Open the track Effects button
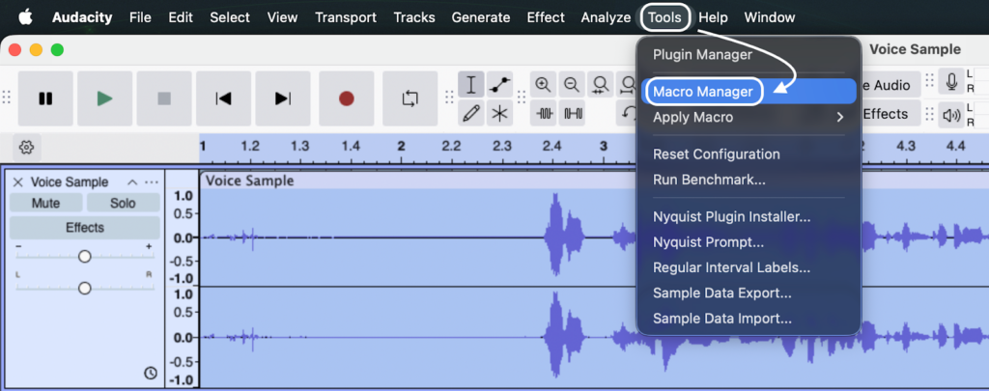The image size is (989, 391). (x=84, y=228)
